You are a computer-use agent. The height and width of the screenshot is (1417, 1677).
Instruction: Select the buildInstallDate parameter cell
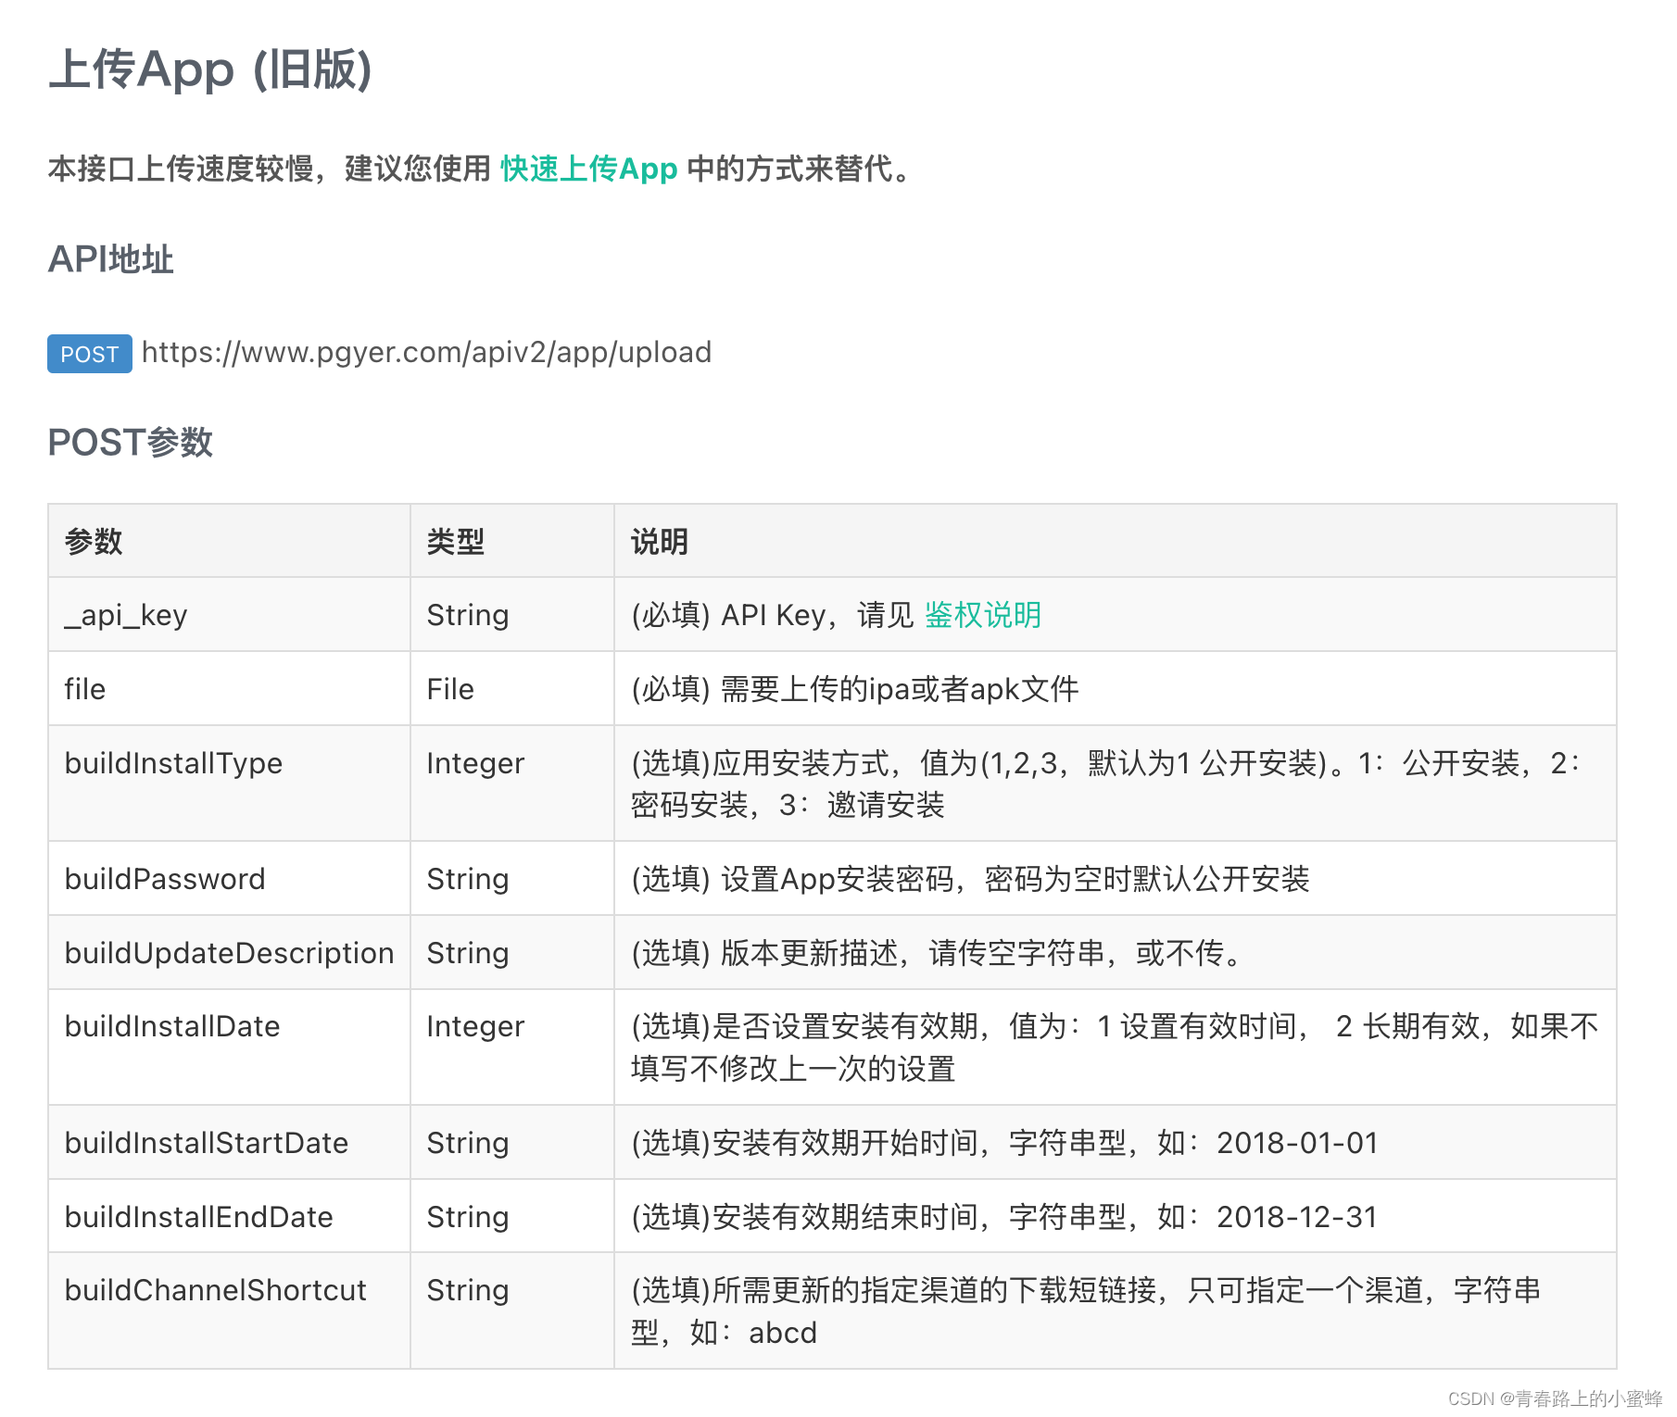[229, 1047]
